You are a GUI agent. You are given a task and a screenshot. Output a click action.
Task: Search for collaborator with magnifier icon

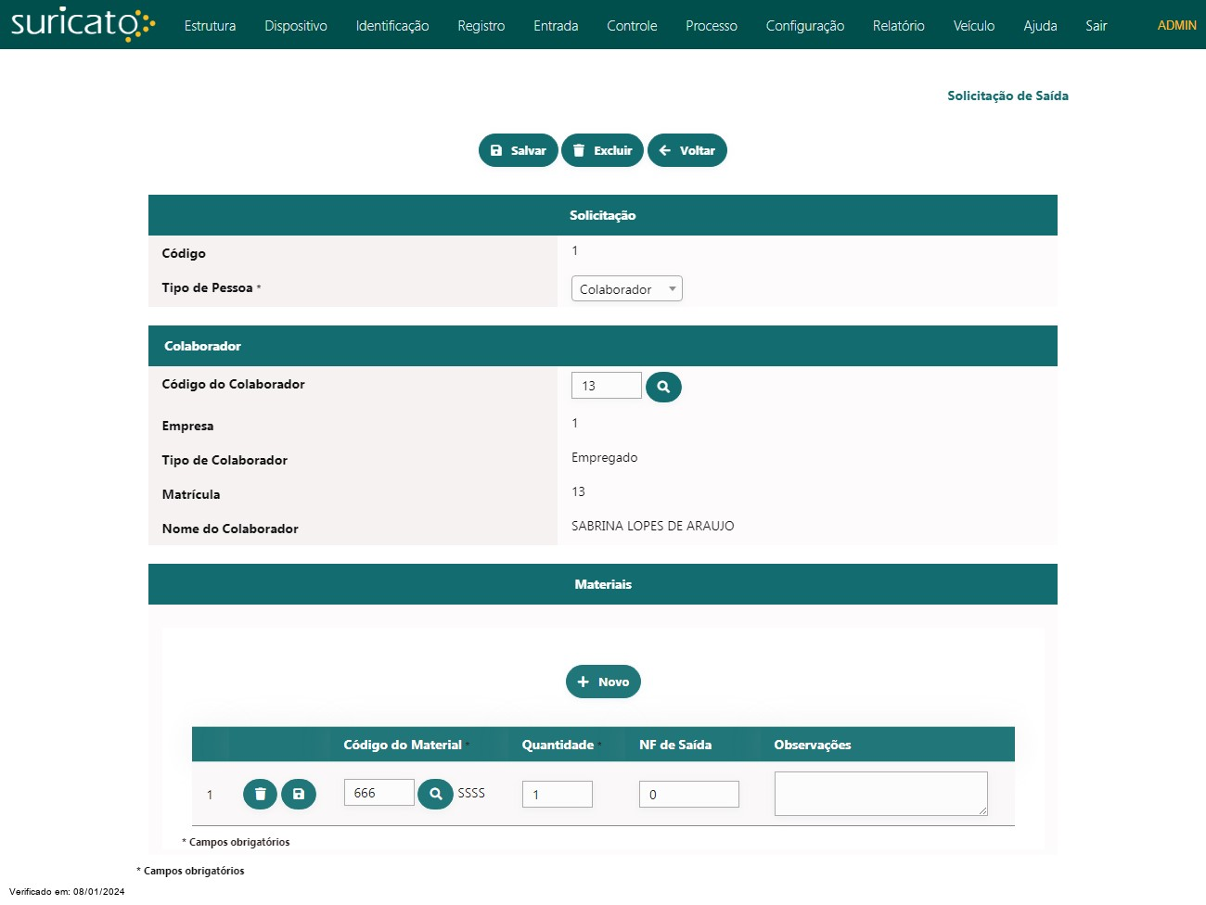(x=663, y=387)
